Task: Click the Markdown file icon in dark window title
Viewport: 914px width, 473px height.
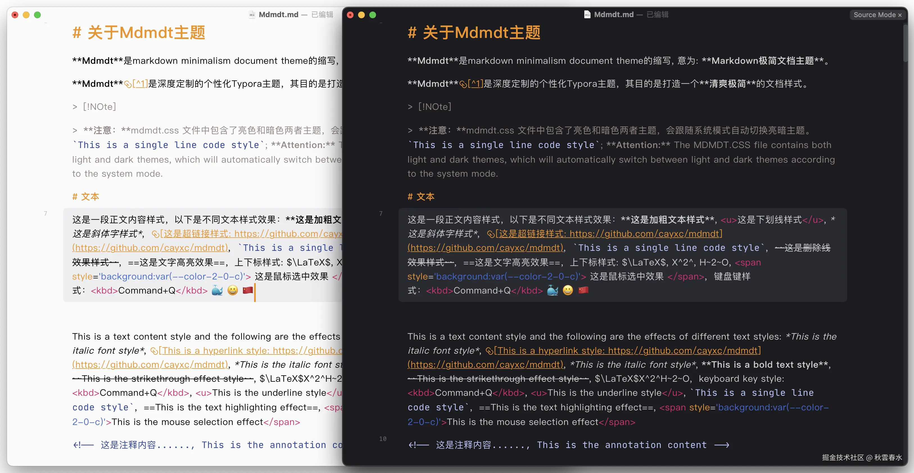Action: [x=587, y=15]
